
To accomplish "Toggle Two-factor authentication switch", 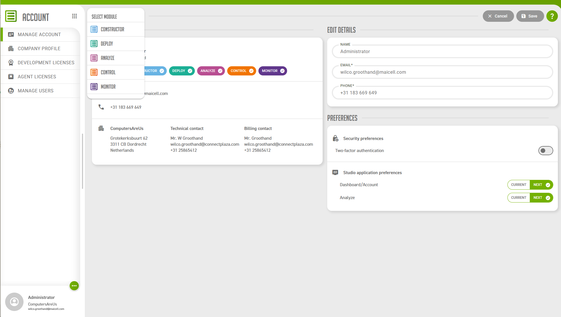I will pos(546,151).
